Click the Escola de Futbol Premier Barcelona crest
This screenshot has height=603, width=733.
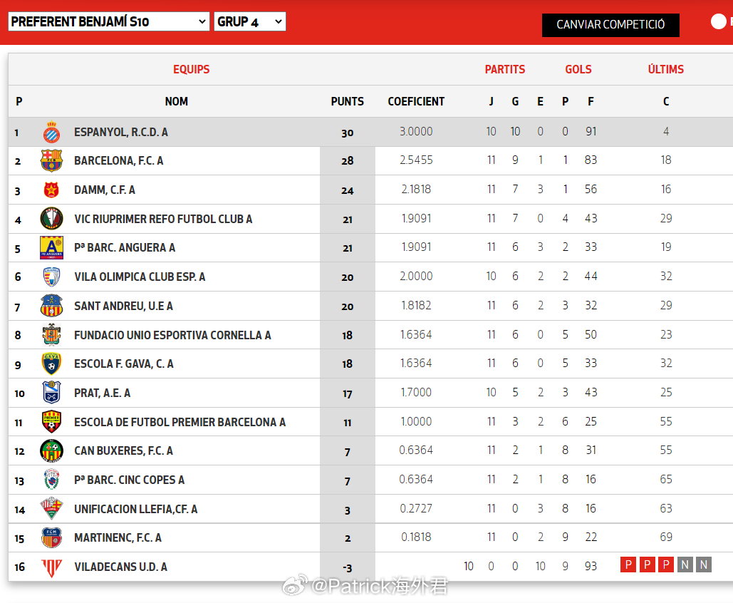[x=51, y=421]
